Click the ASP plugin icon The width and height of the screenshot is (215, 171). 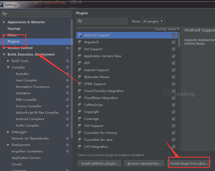(80, 63)
